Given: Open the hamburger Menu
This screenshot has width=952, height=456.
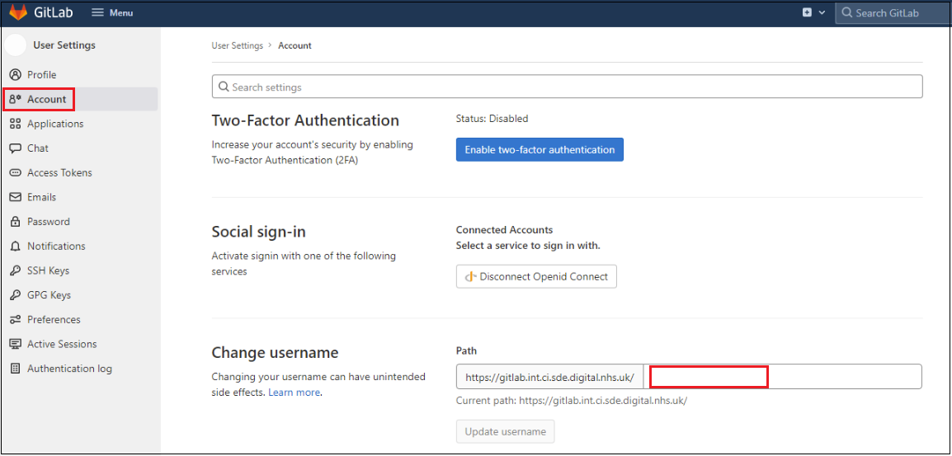Looking at the screenshot, I should (112, 12).
